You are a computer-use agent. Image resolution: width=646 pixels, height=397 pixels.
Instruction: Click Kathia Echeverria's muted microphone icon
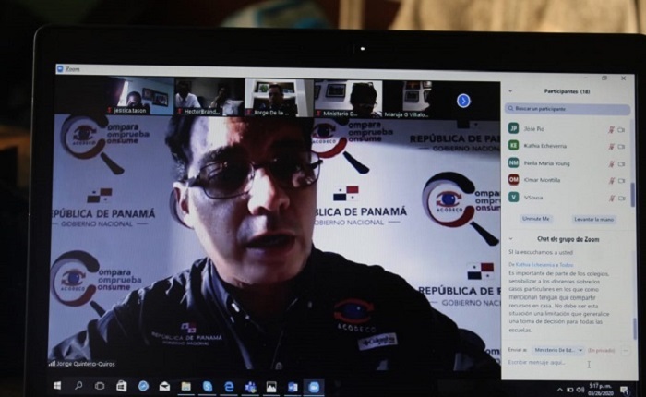[x=611, y=147]
